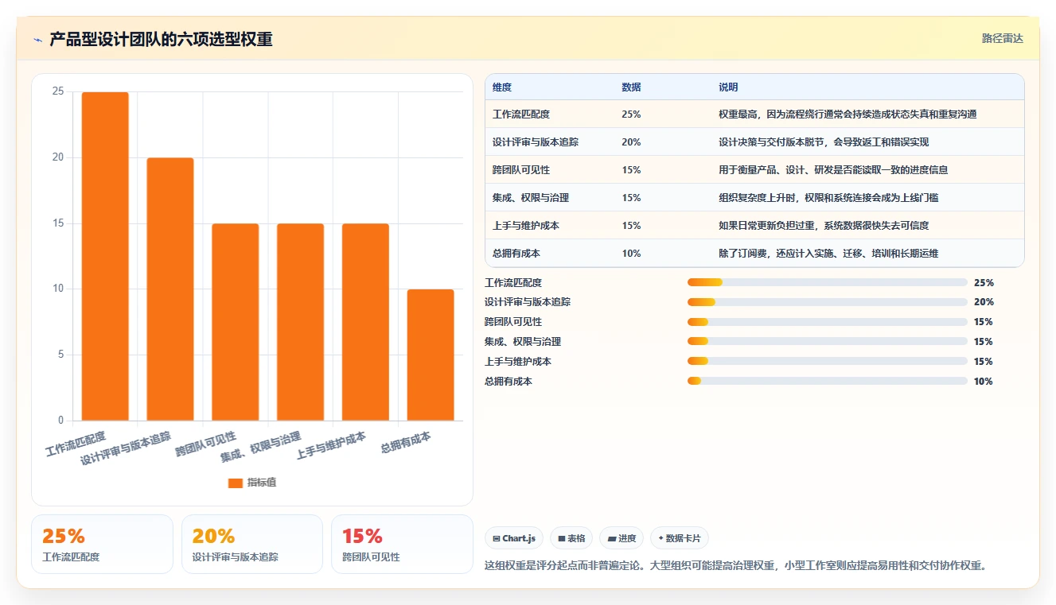
Task: Toggle the 指标值 legend swatch
Action: [x=235, y=483]
